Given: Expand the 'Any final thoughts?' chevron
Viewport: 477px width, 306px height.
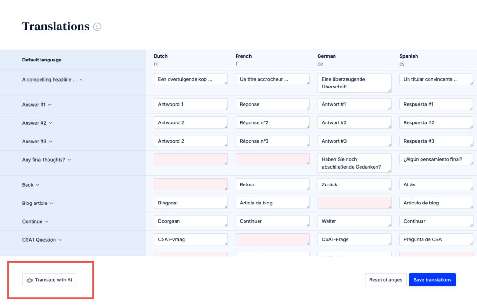Looking at the screenshot, I should click(x=69, y=160).
